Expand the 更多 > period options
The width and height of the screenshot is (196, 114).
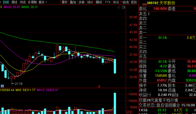43,2
